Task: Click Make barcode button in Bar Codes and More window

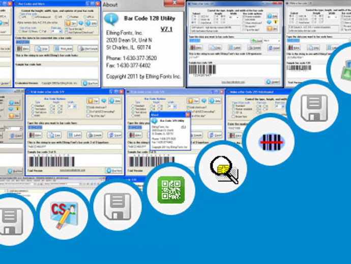Action: [x=23, y=49]
